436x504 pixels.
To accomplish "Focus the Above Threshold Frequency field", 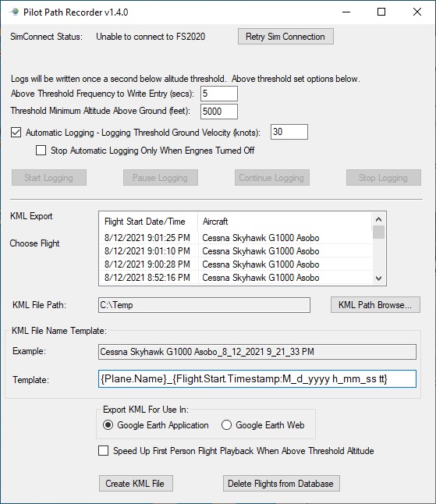I will 219,94.
